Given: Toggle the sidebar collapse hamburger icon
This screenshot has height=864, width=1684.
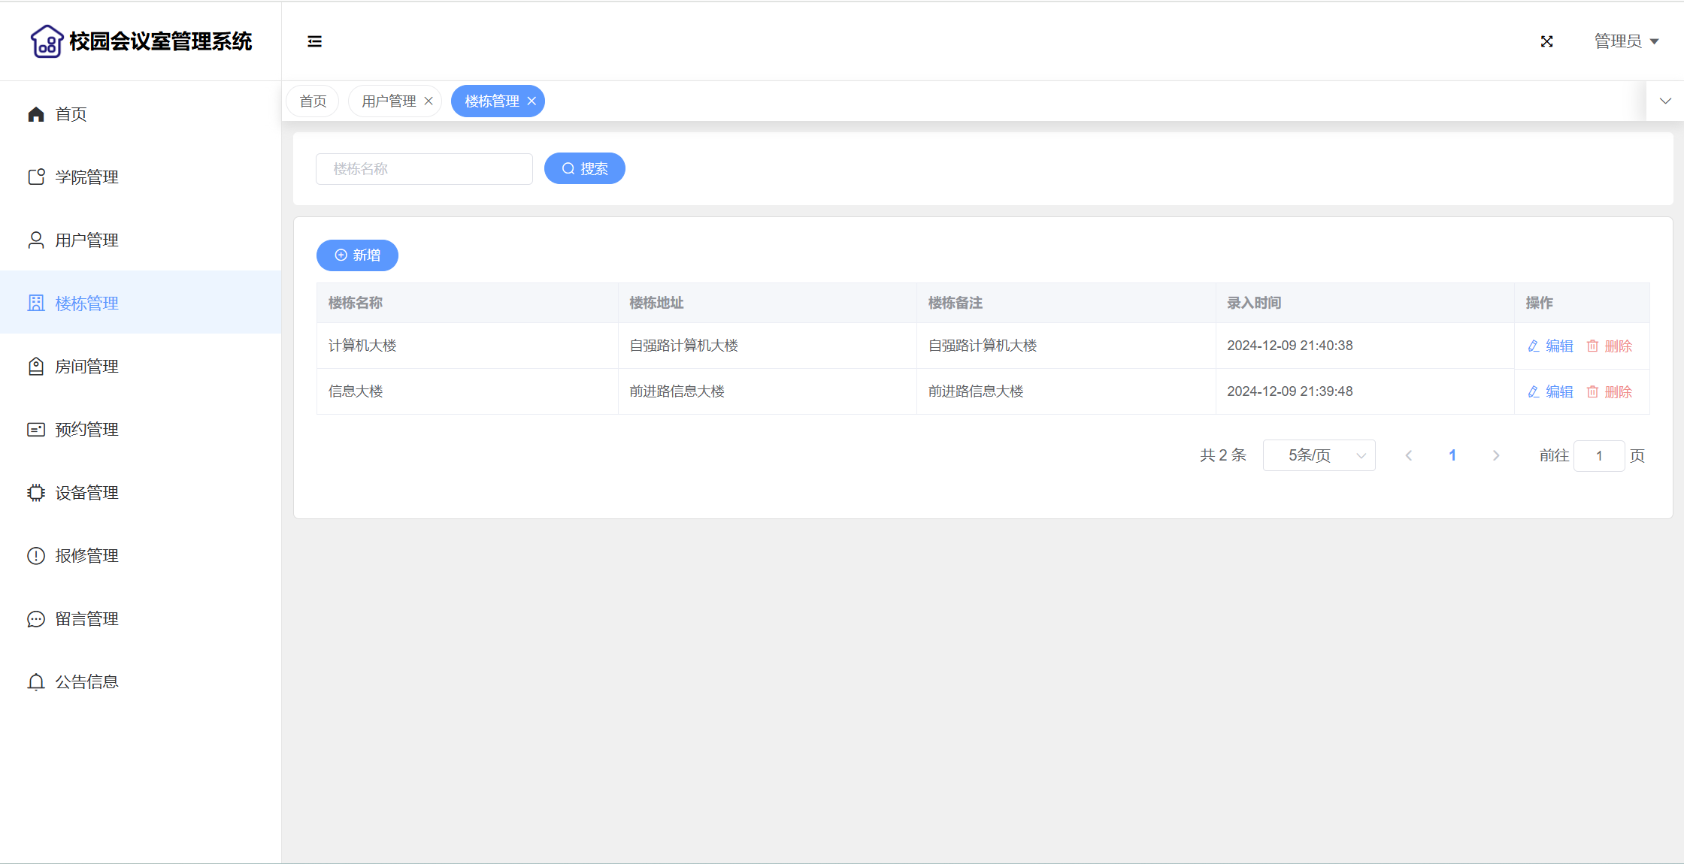Looking at the screenshot, I should pyautogui.click(x=314, y=41).
